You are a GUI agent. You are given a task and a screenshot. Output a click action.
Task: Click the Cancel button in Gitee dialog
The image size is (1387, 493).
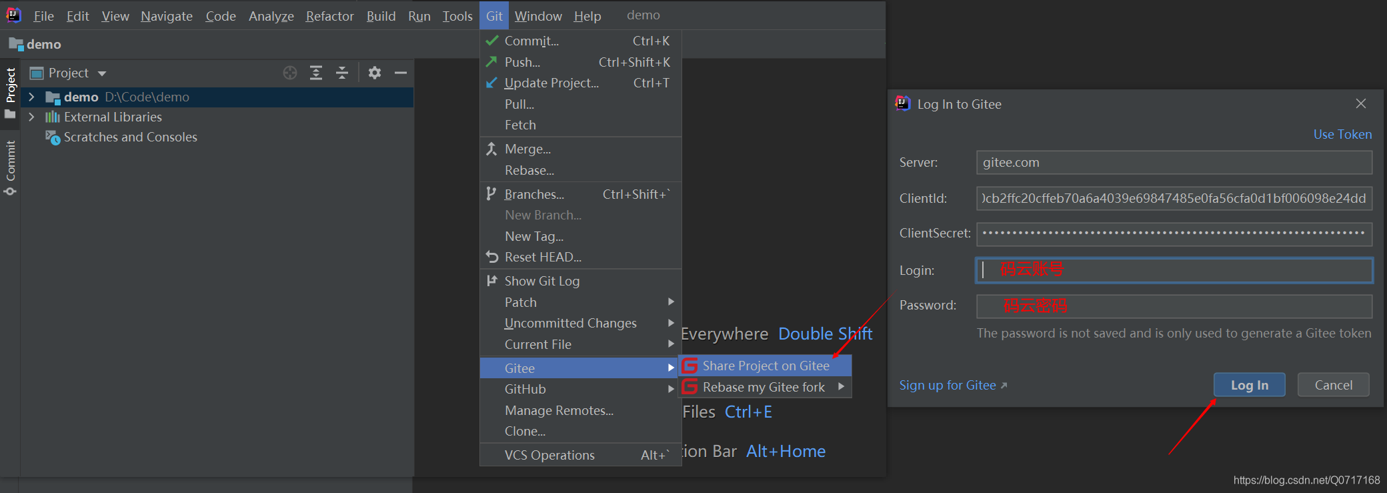pyautogui.click(x=1333, y=385)
